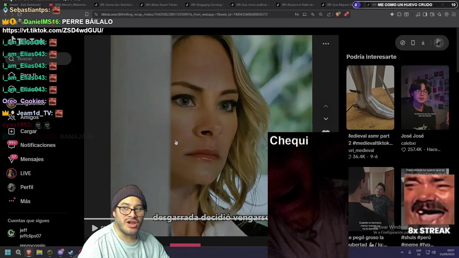The width and height of the screenshot is (459, 258).
Task: Open Brave Rewards triangle icon
Action: pyautogui.click(x=346, y=14)
